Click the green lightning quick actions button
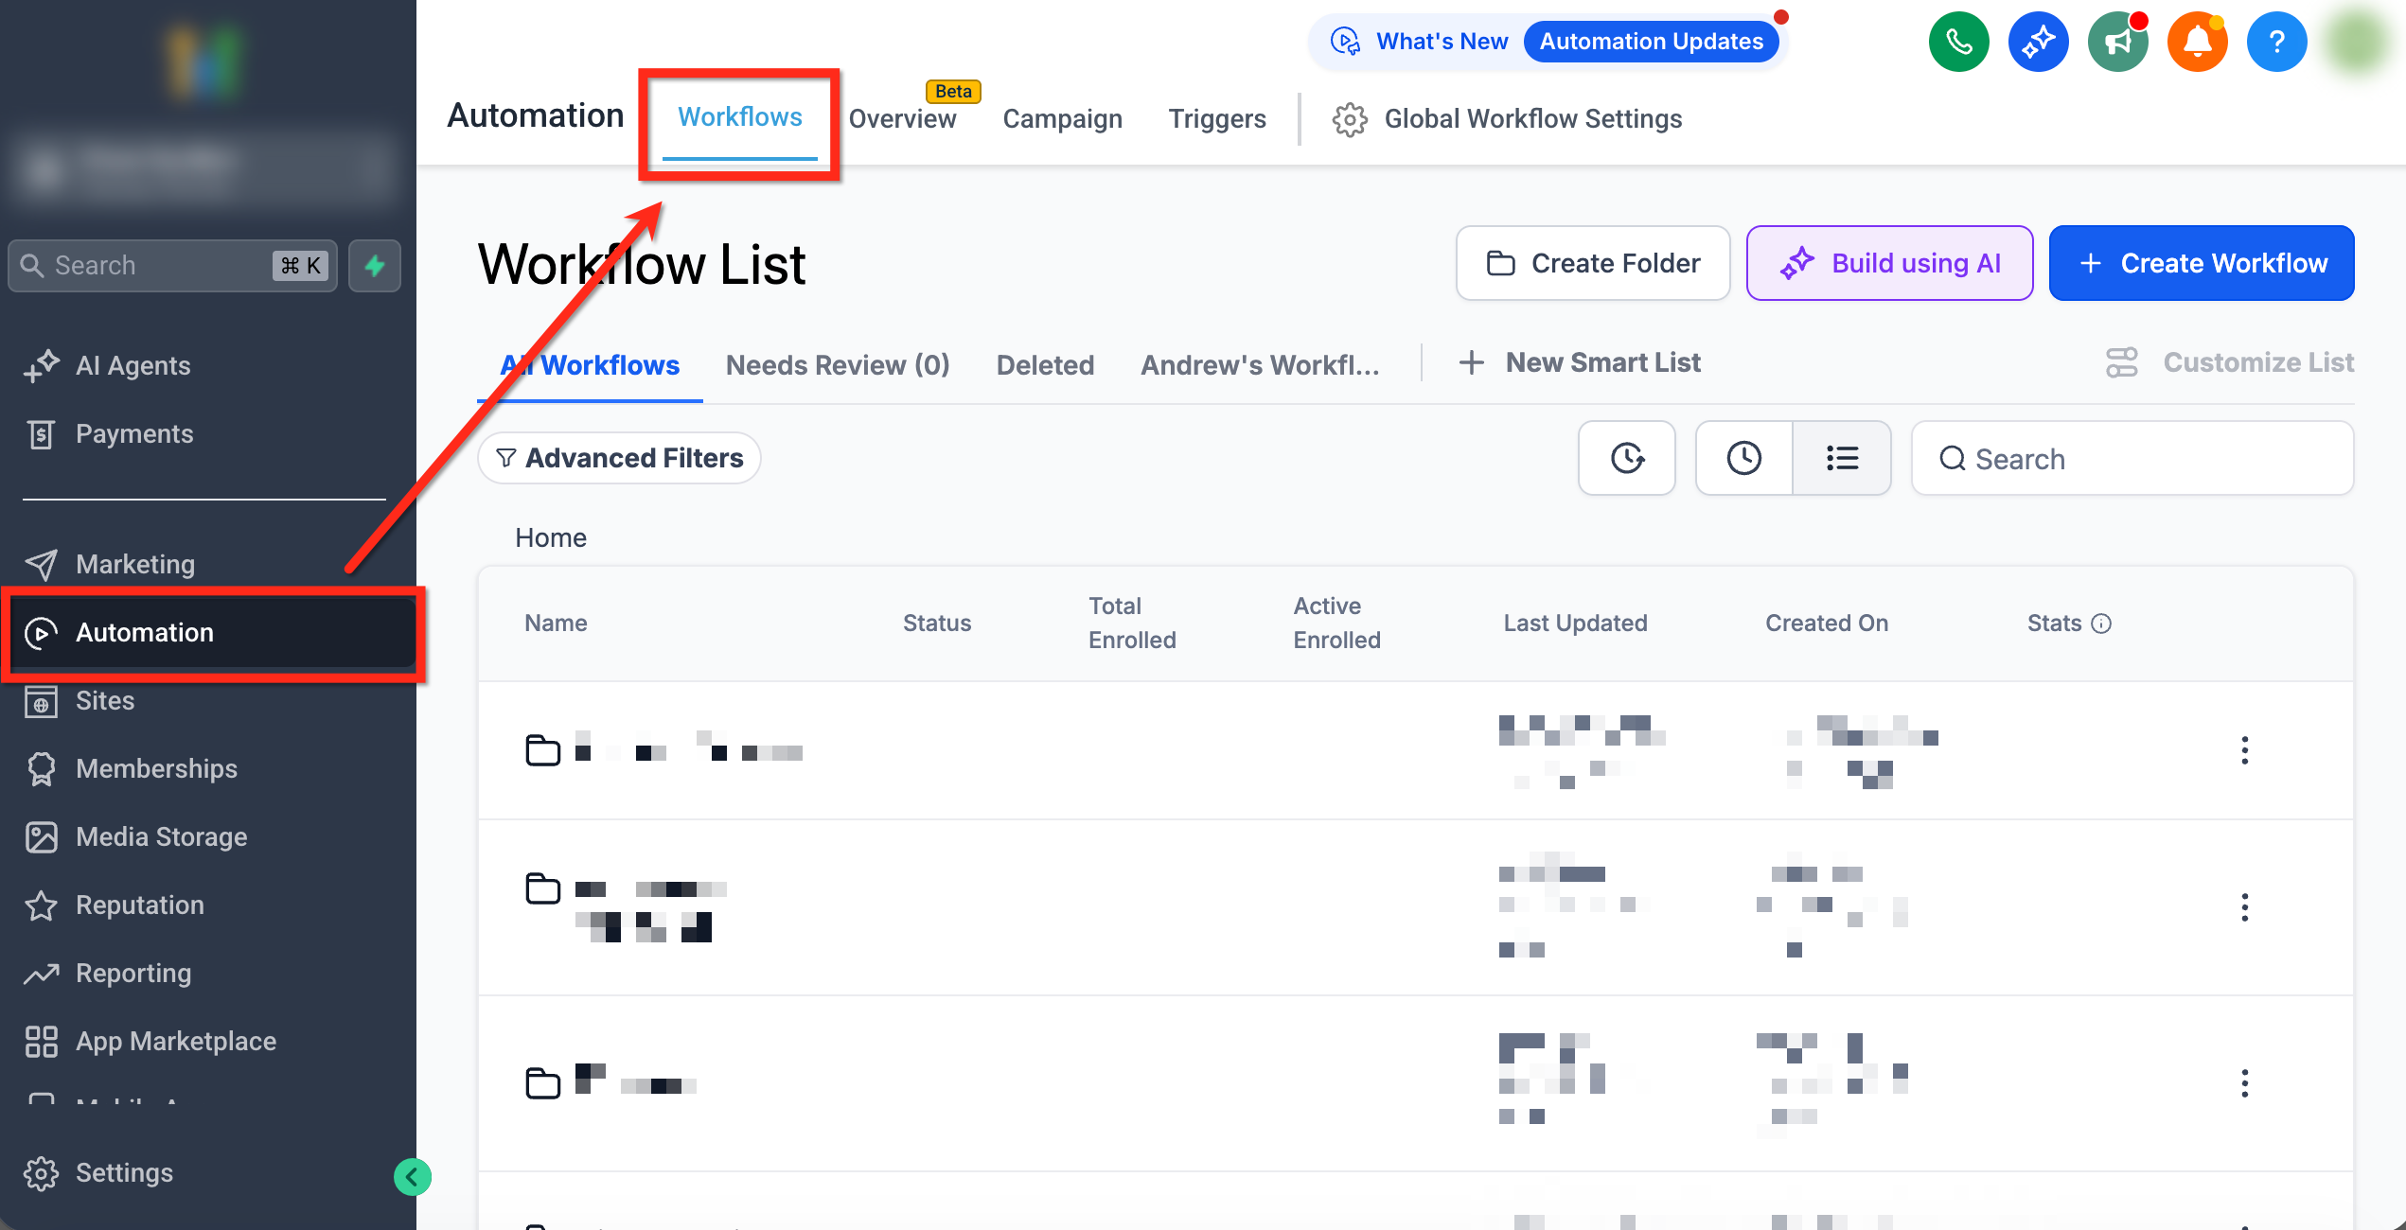 [375, 266]
